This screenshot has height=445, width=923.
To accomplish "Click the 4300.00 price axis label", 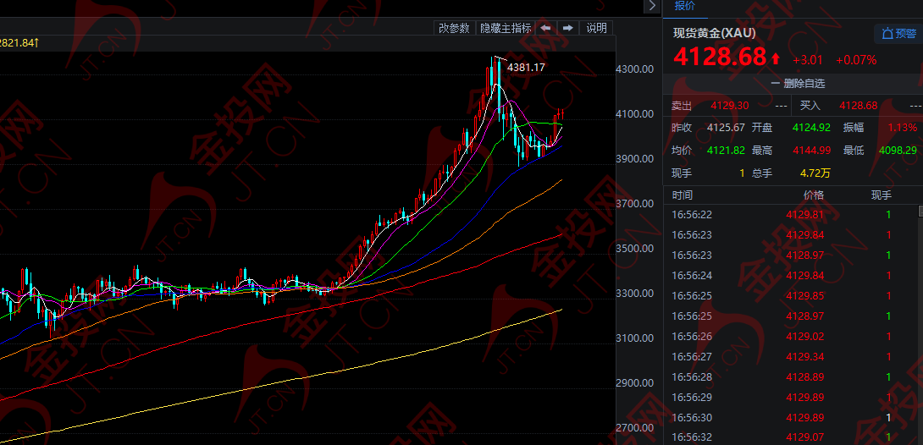I will [x=635, y=69].
